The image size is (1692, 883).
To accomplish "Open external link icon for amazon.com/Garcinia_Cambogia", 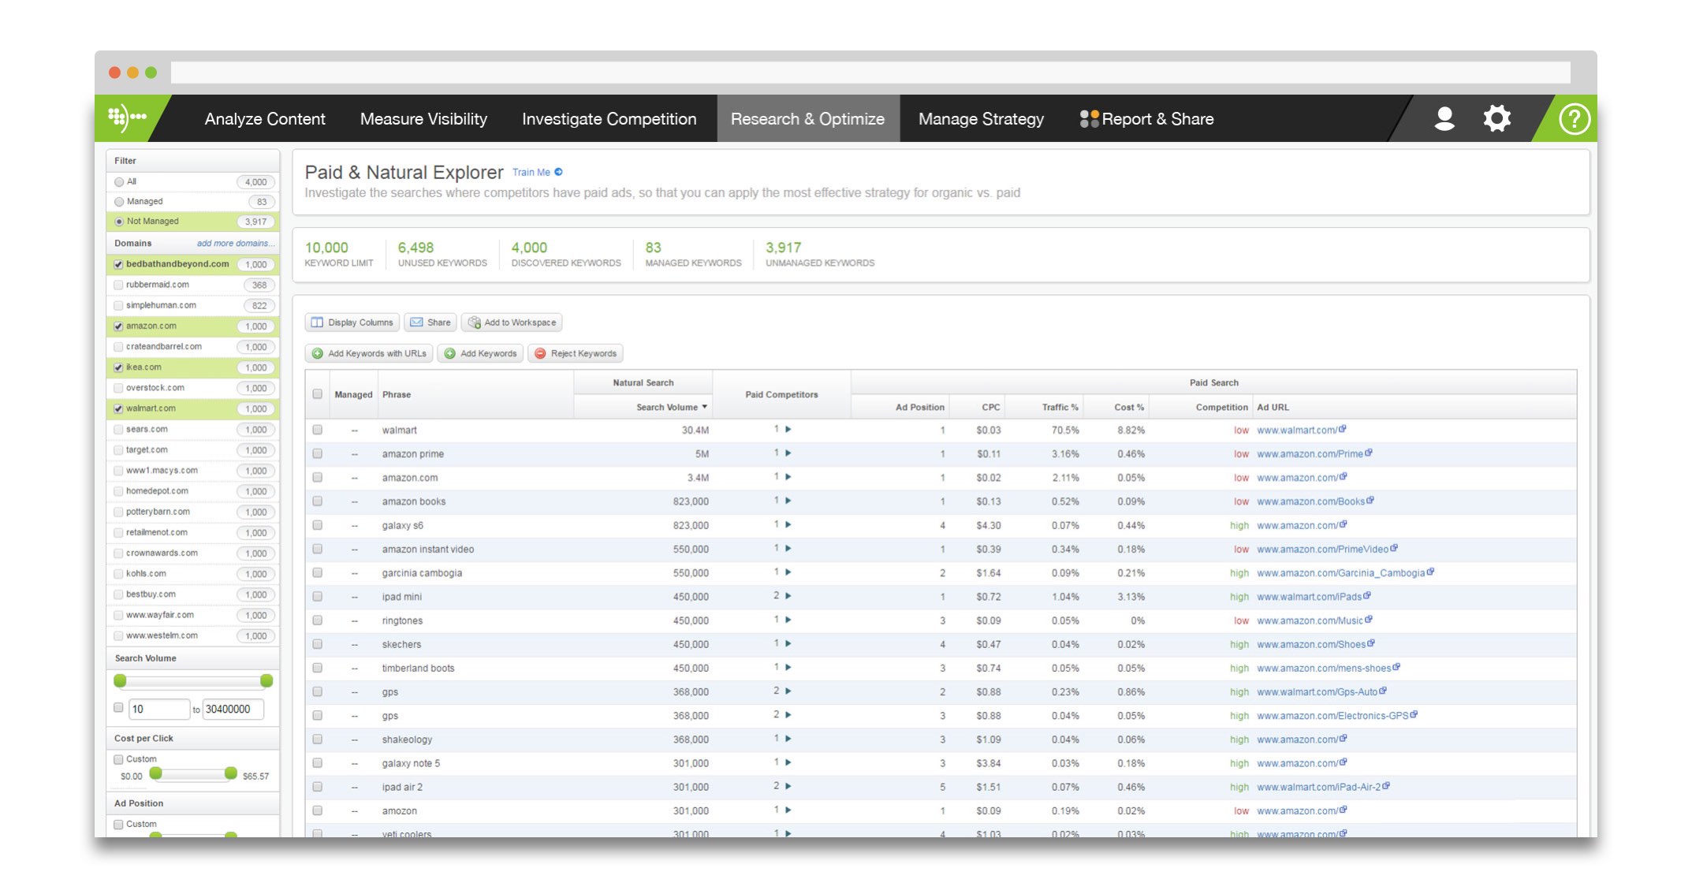I will (x=1430, y=572).
